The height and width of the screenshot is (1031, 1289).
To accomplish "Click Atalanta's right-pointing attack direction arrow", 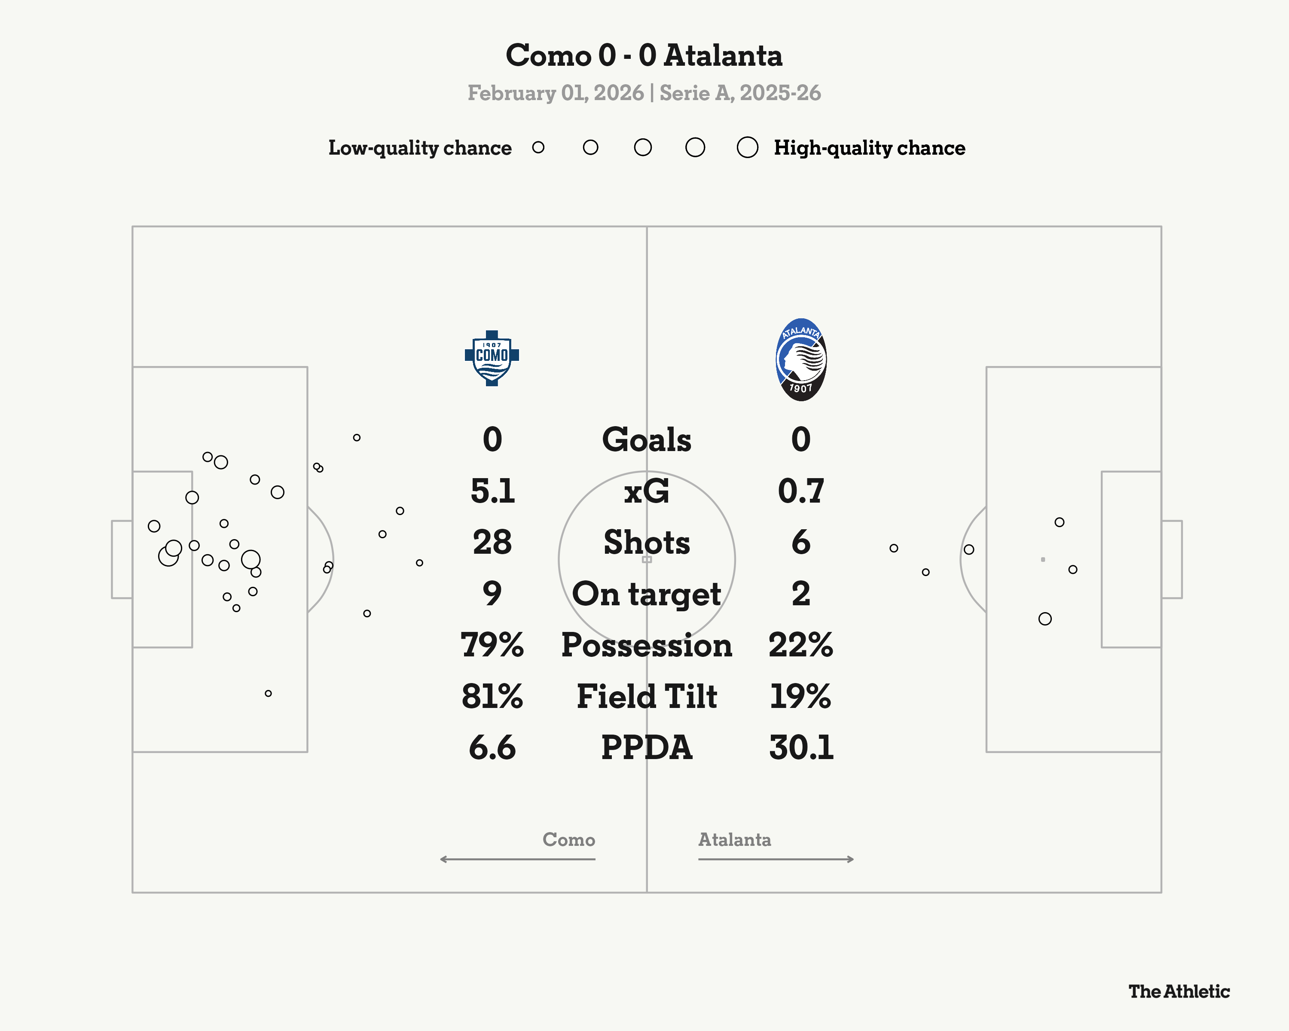I will tap(776, 859).
